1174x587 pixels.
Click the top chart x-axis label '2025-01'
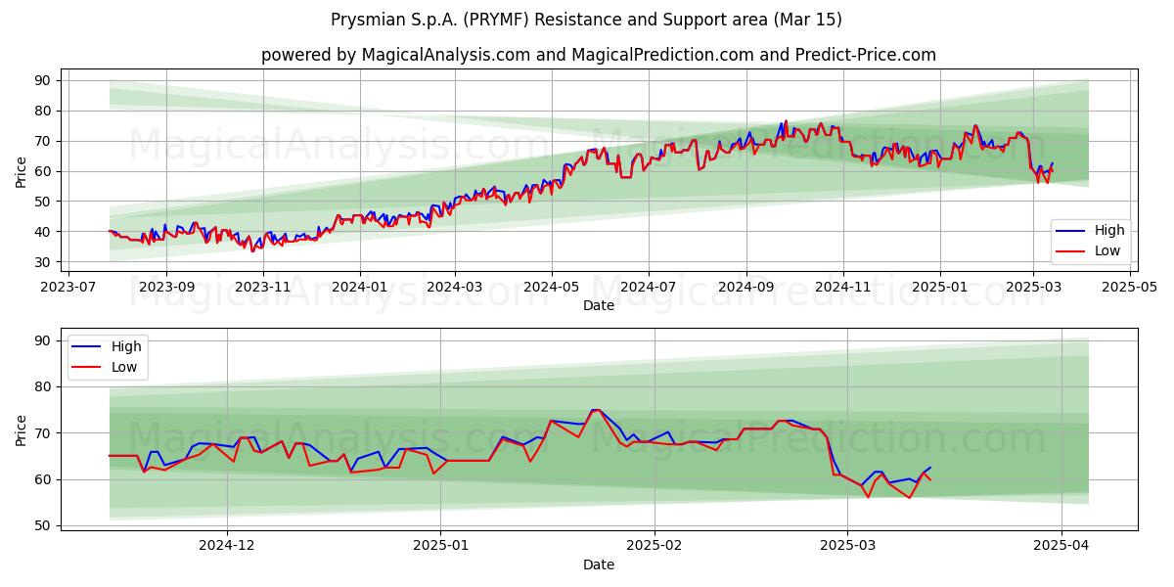[939, 288]
